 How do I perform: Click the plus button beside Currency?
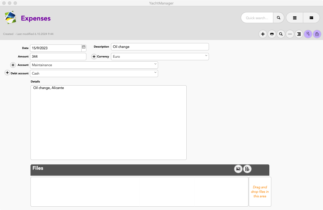coord(94,57)
